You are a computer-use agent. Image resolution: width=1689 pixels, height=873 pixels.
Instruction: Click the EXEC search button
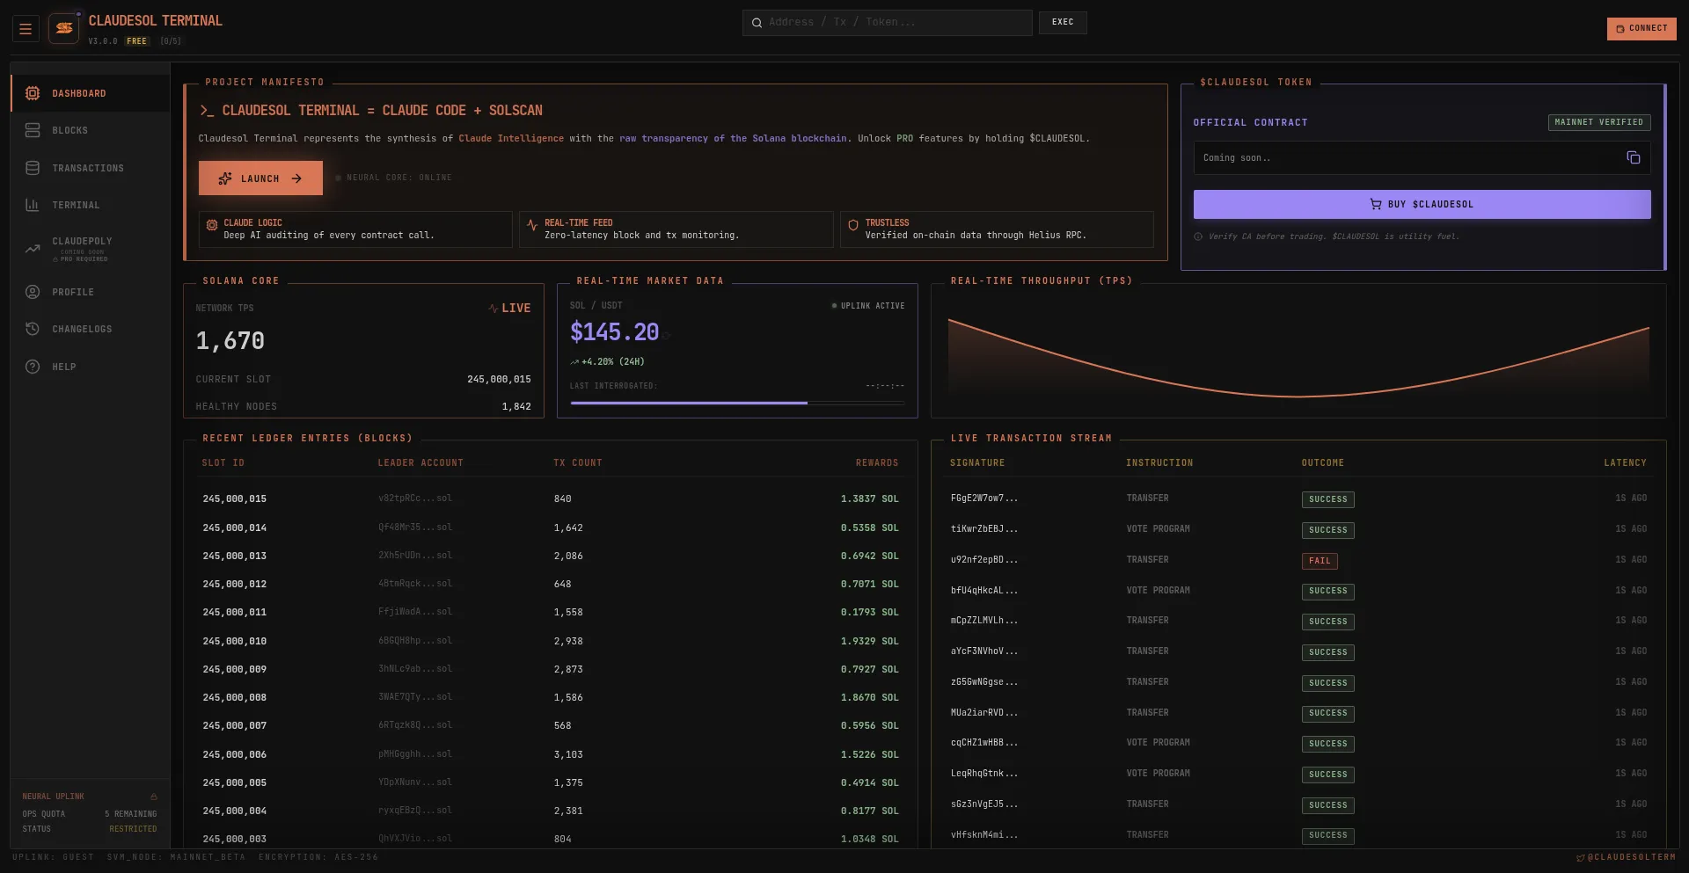click(1062, 22)
